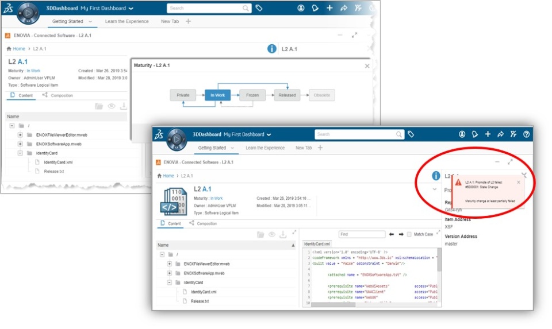Click the compass play button in front window
The width and height of the screenshot is (552, 329).
click(177, 139)
